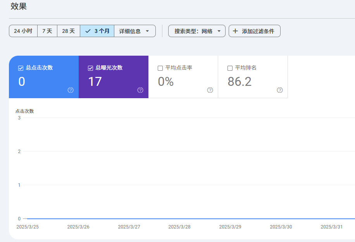The image size is (355, 242).
Task: Open help icon for 平均点击率
Action: (210, 90)
